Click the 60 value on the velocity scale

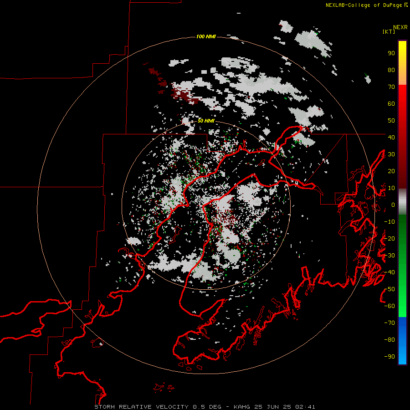[391, 104]
